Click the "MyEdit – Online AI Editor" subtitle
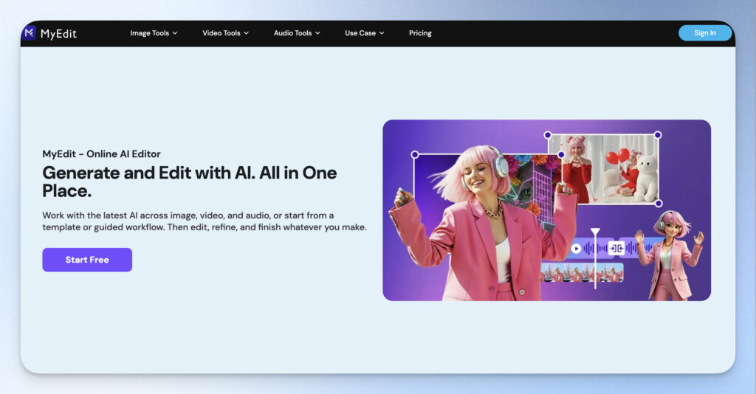The height and width of the screenshot is (394, 756). tap(101, 154)
